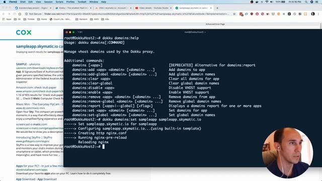Open the volume control in menu bar

tap(272, 2)
